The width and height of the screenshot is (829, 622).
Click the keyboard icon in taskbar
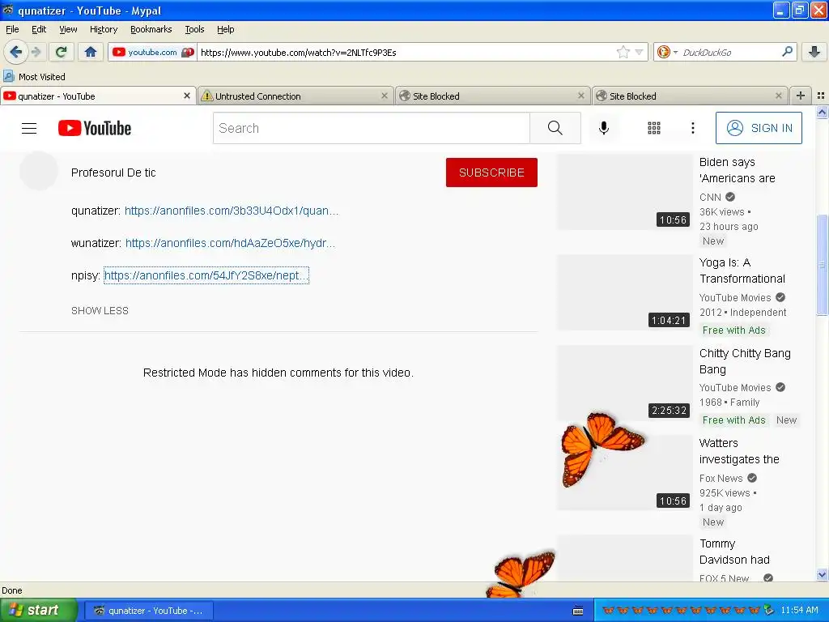578,611
